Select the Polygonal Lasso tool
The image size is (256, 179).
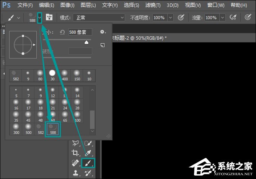coord(75,143)
